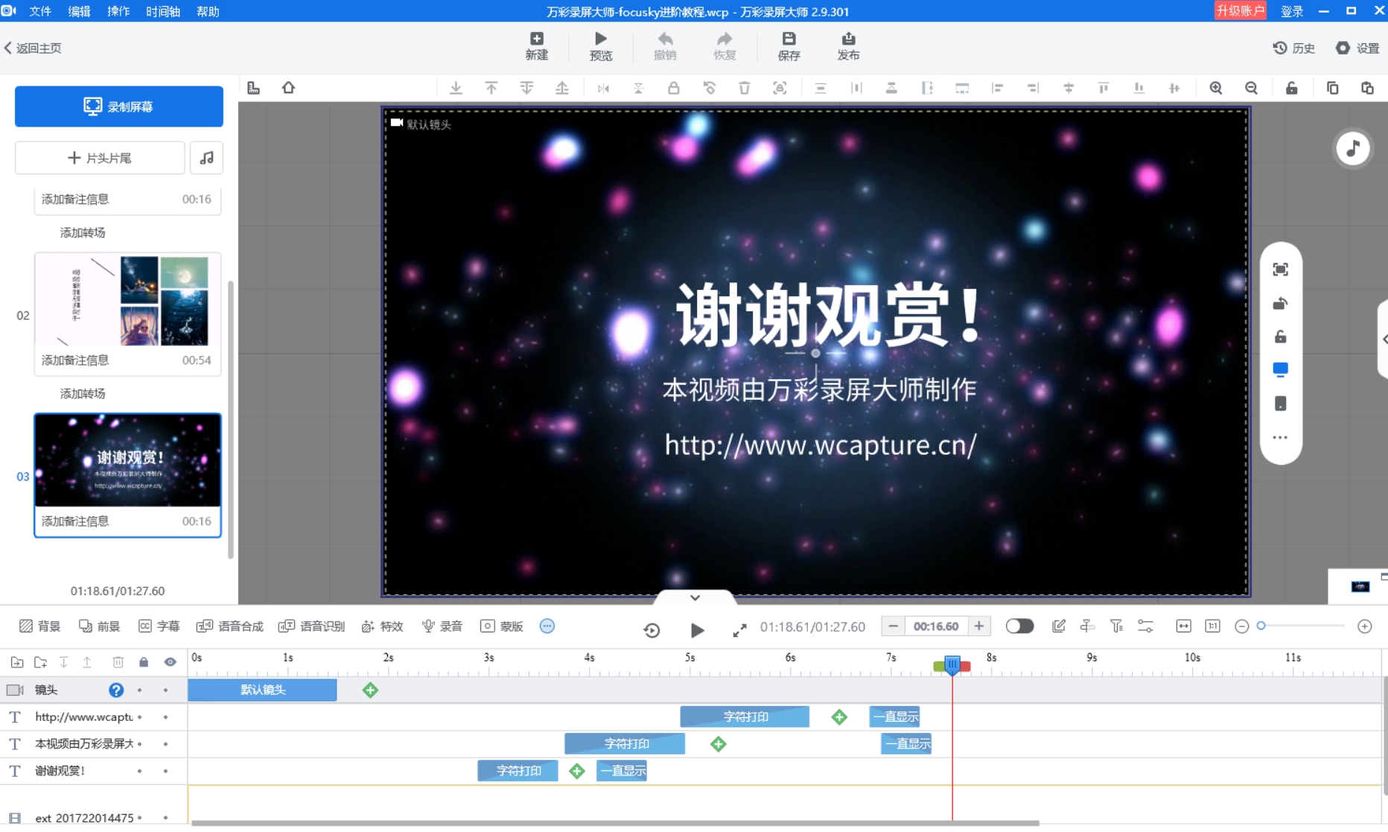Click 片头片尾 add intro/outro button
The width and height of the screenshot is (1388, 832).
[x=100, y=158]
